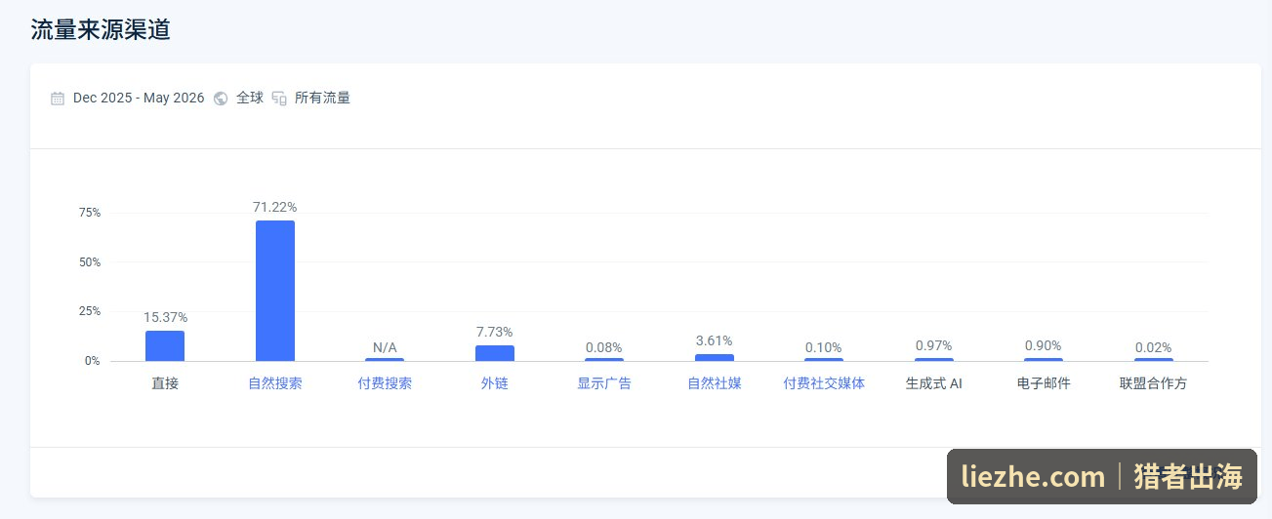Click the 0.90% value label

pos(1044,345)
